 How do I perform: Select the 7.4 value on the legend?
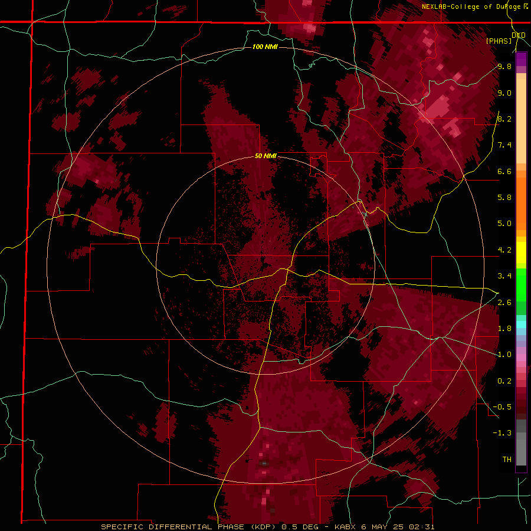click(x=504, y=145)
